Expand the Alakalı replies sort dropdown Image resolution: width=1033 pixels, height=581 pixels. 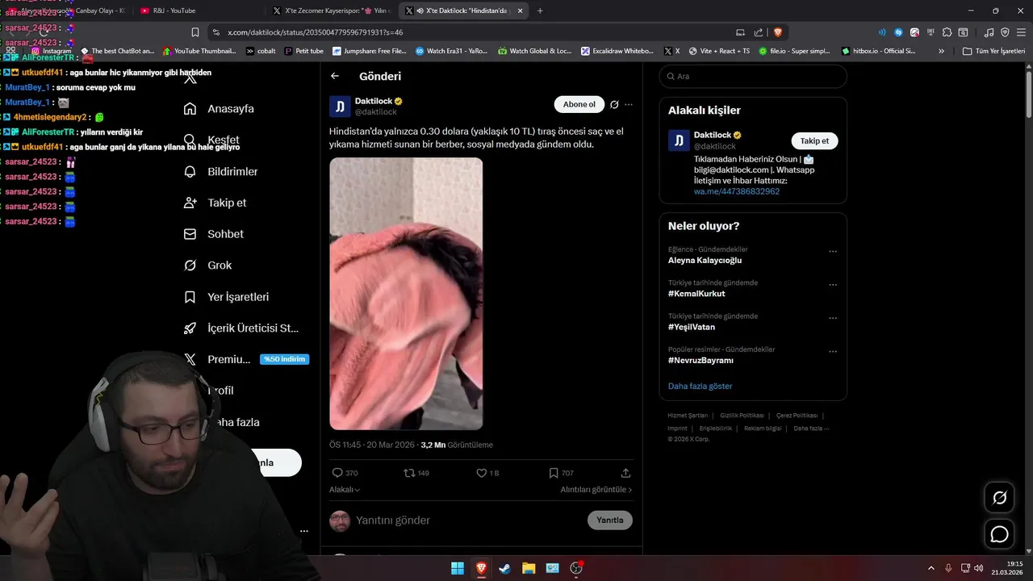345,490
